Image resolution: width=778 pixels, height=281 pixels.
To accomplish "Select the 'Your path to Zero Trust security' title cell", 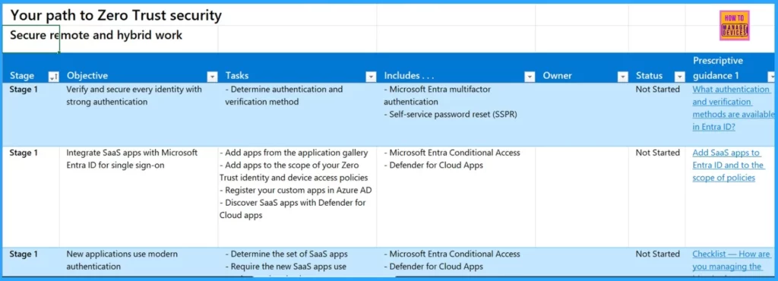I will (116, 15).
